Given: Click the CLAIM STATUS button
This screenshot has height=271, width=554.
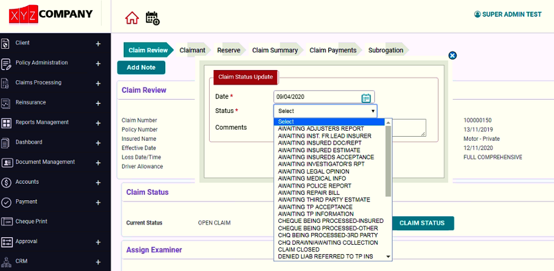Looking at the screenshot, I should tap(422, 223).
